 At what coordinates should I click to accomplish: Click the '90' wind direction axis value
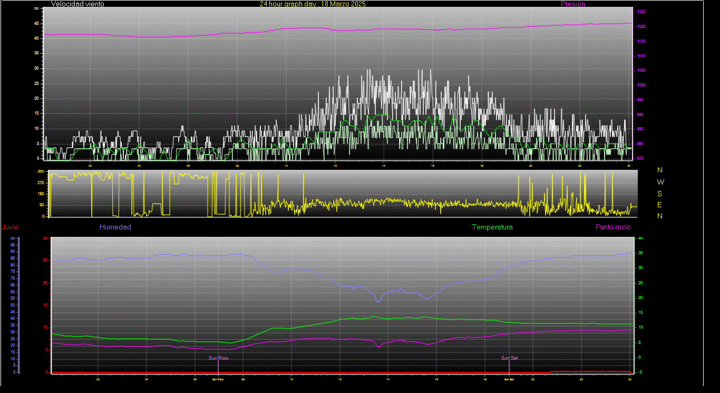click(x=41, y=205)
